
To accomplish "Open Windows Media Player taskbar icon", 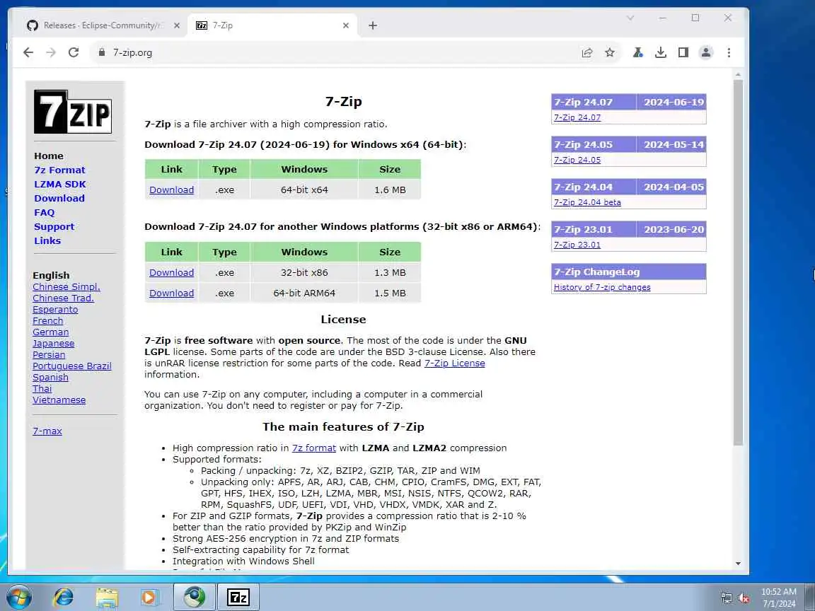I will pyautogui.click(x=149, y=597).
